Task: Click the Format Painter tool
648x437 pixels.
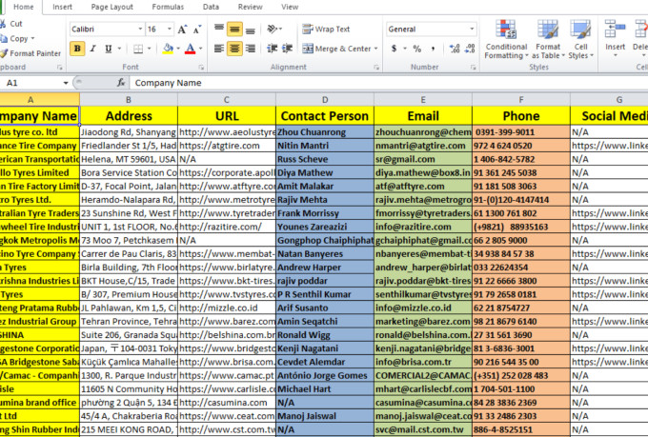Action: [x=34, y=53]
